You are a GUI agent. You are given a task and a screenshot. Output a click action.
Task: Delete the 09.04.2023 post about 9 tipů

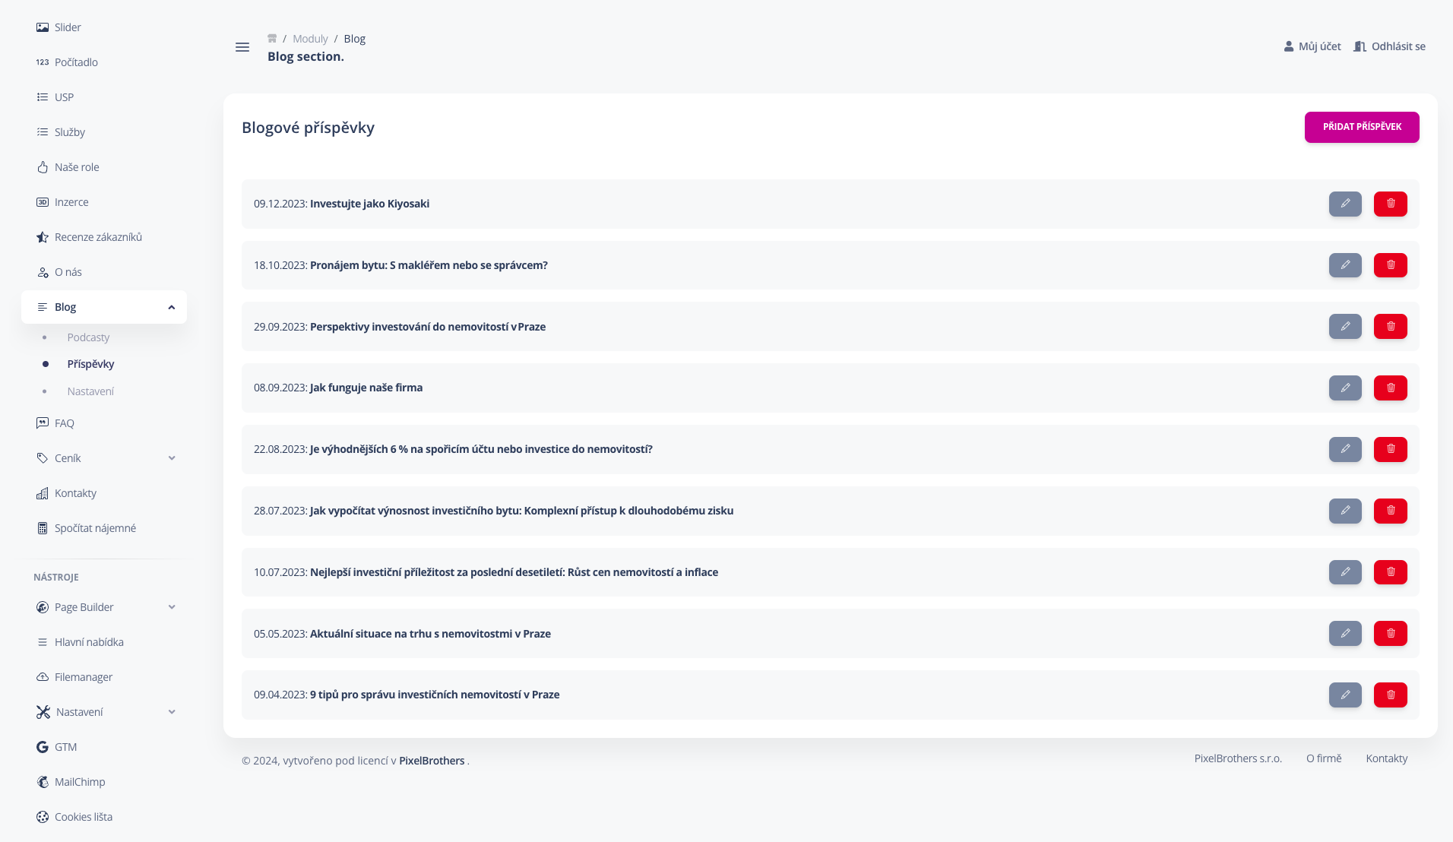click(1390, 695)
